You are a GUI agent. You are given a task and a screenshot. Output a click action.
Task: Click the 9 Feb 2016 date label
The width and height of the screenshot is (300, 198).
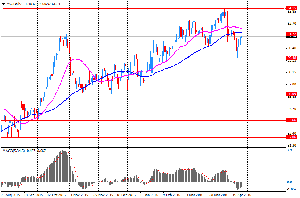(172, 195)
